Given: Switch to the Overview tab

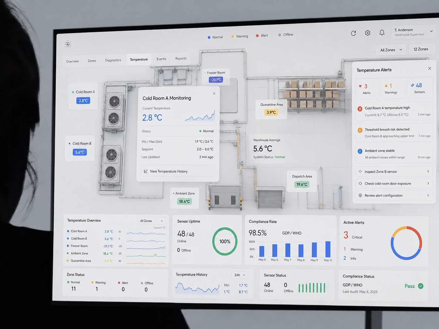Looking at the screenshot, I should click(72, 61).
